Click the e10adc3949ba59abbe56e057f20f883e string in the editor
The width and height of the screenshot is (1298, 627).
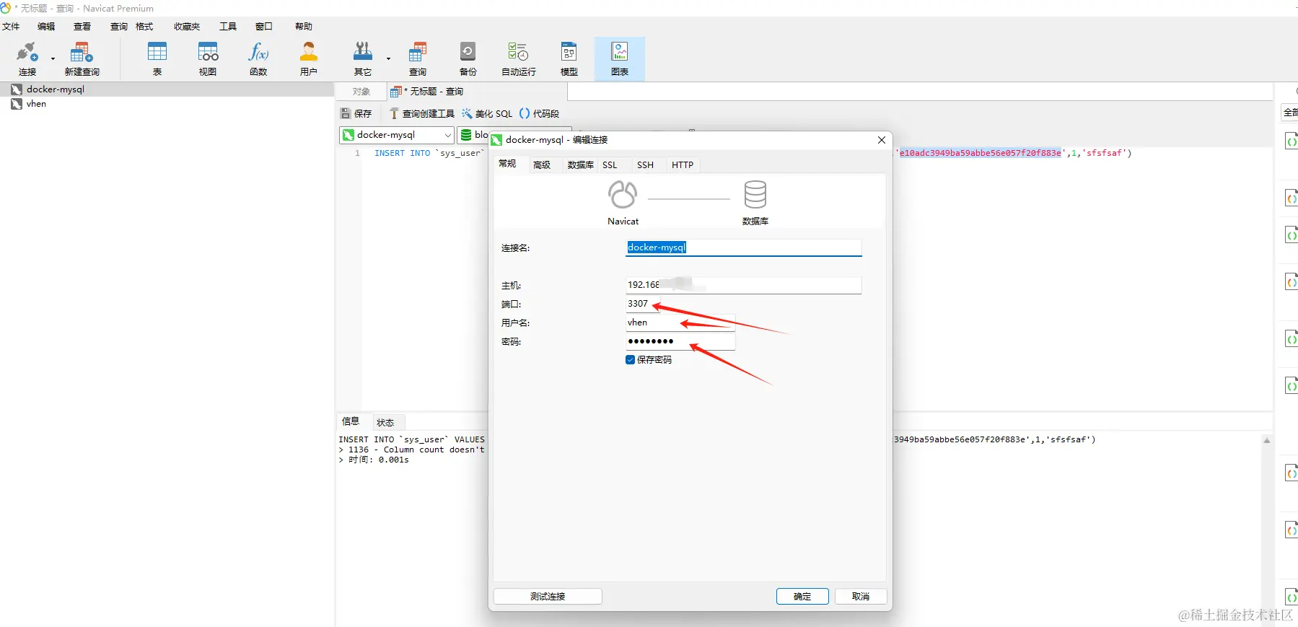[980, 154]
